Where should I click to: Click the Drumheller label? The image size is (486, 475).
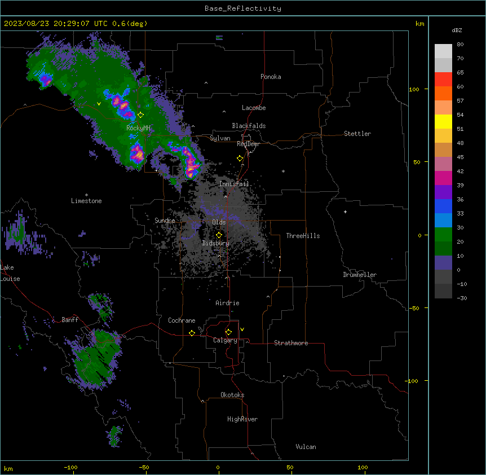[360, 275]
